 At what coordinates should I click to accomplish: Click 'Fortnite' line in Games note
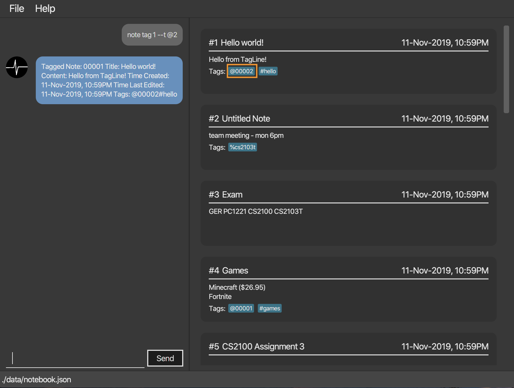pos(220,297)
